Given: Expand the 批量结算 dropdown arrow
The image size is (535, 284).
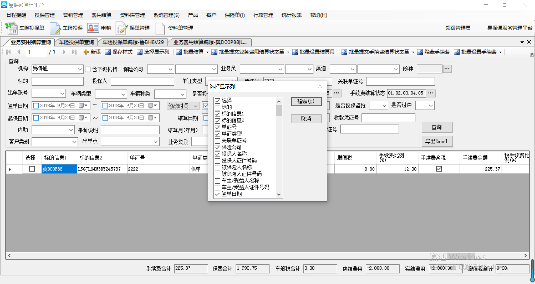Looking at the screenshot, I should pos(207,52).
